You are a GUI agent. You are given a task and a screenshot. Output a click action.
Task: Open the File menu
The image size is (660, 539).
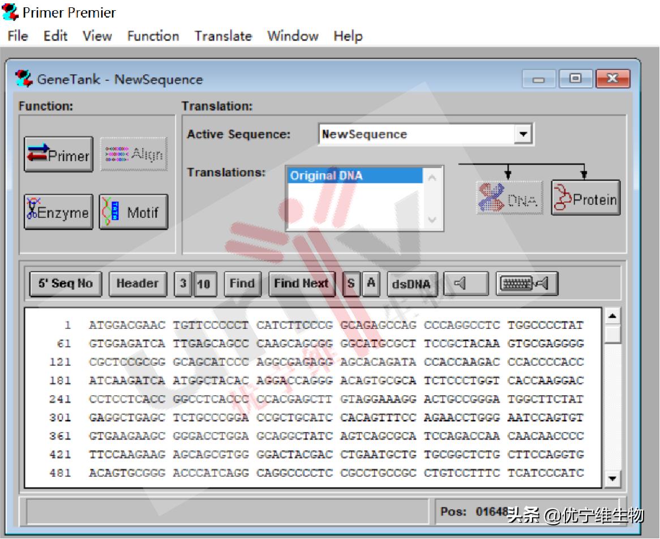(x=18, y=36)
